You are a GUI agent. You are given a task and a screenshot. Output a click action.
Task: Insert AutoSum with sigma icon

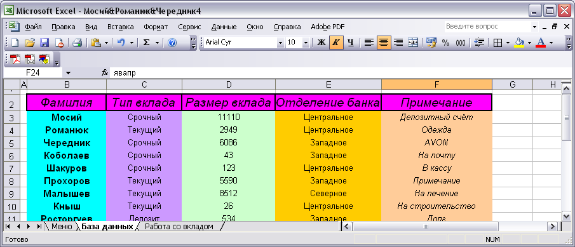click(x=146, y=43)
